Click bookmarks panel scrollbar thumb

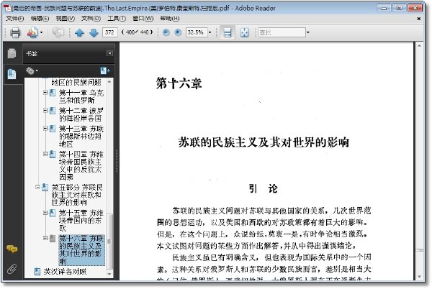pos(109,242)
